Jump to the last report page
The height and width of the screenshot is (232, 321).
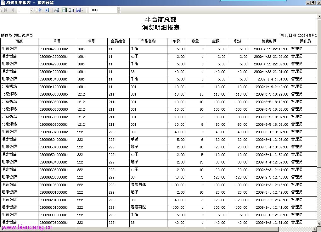pyautogui.click(x=47, y=10)
